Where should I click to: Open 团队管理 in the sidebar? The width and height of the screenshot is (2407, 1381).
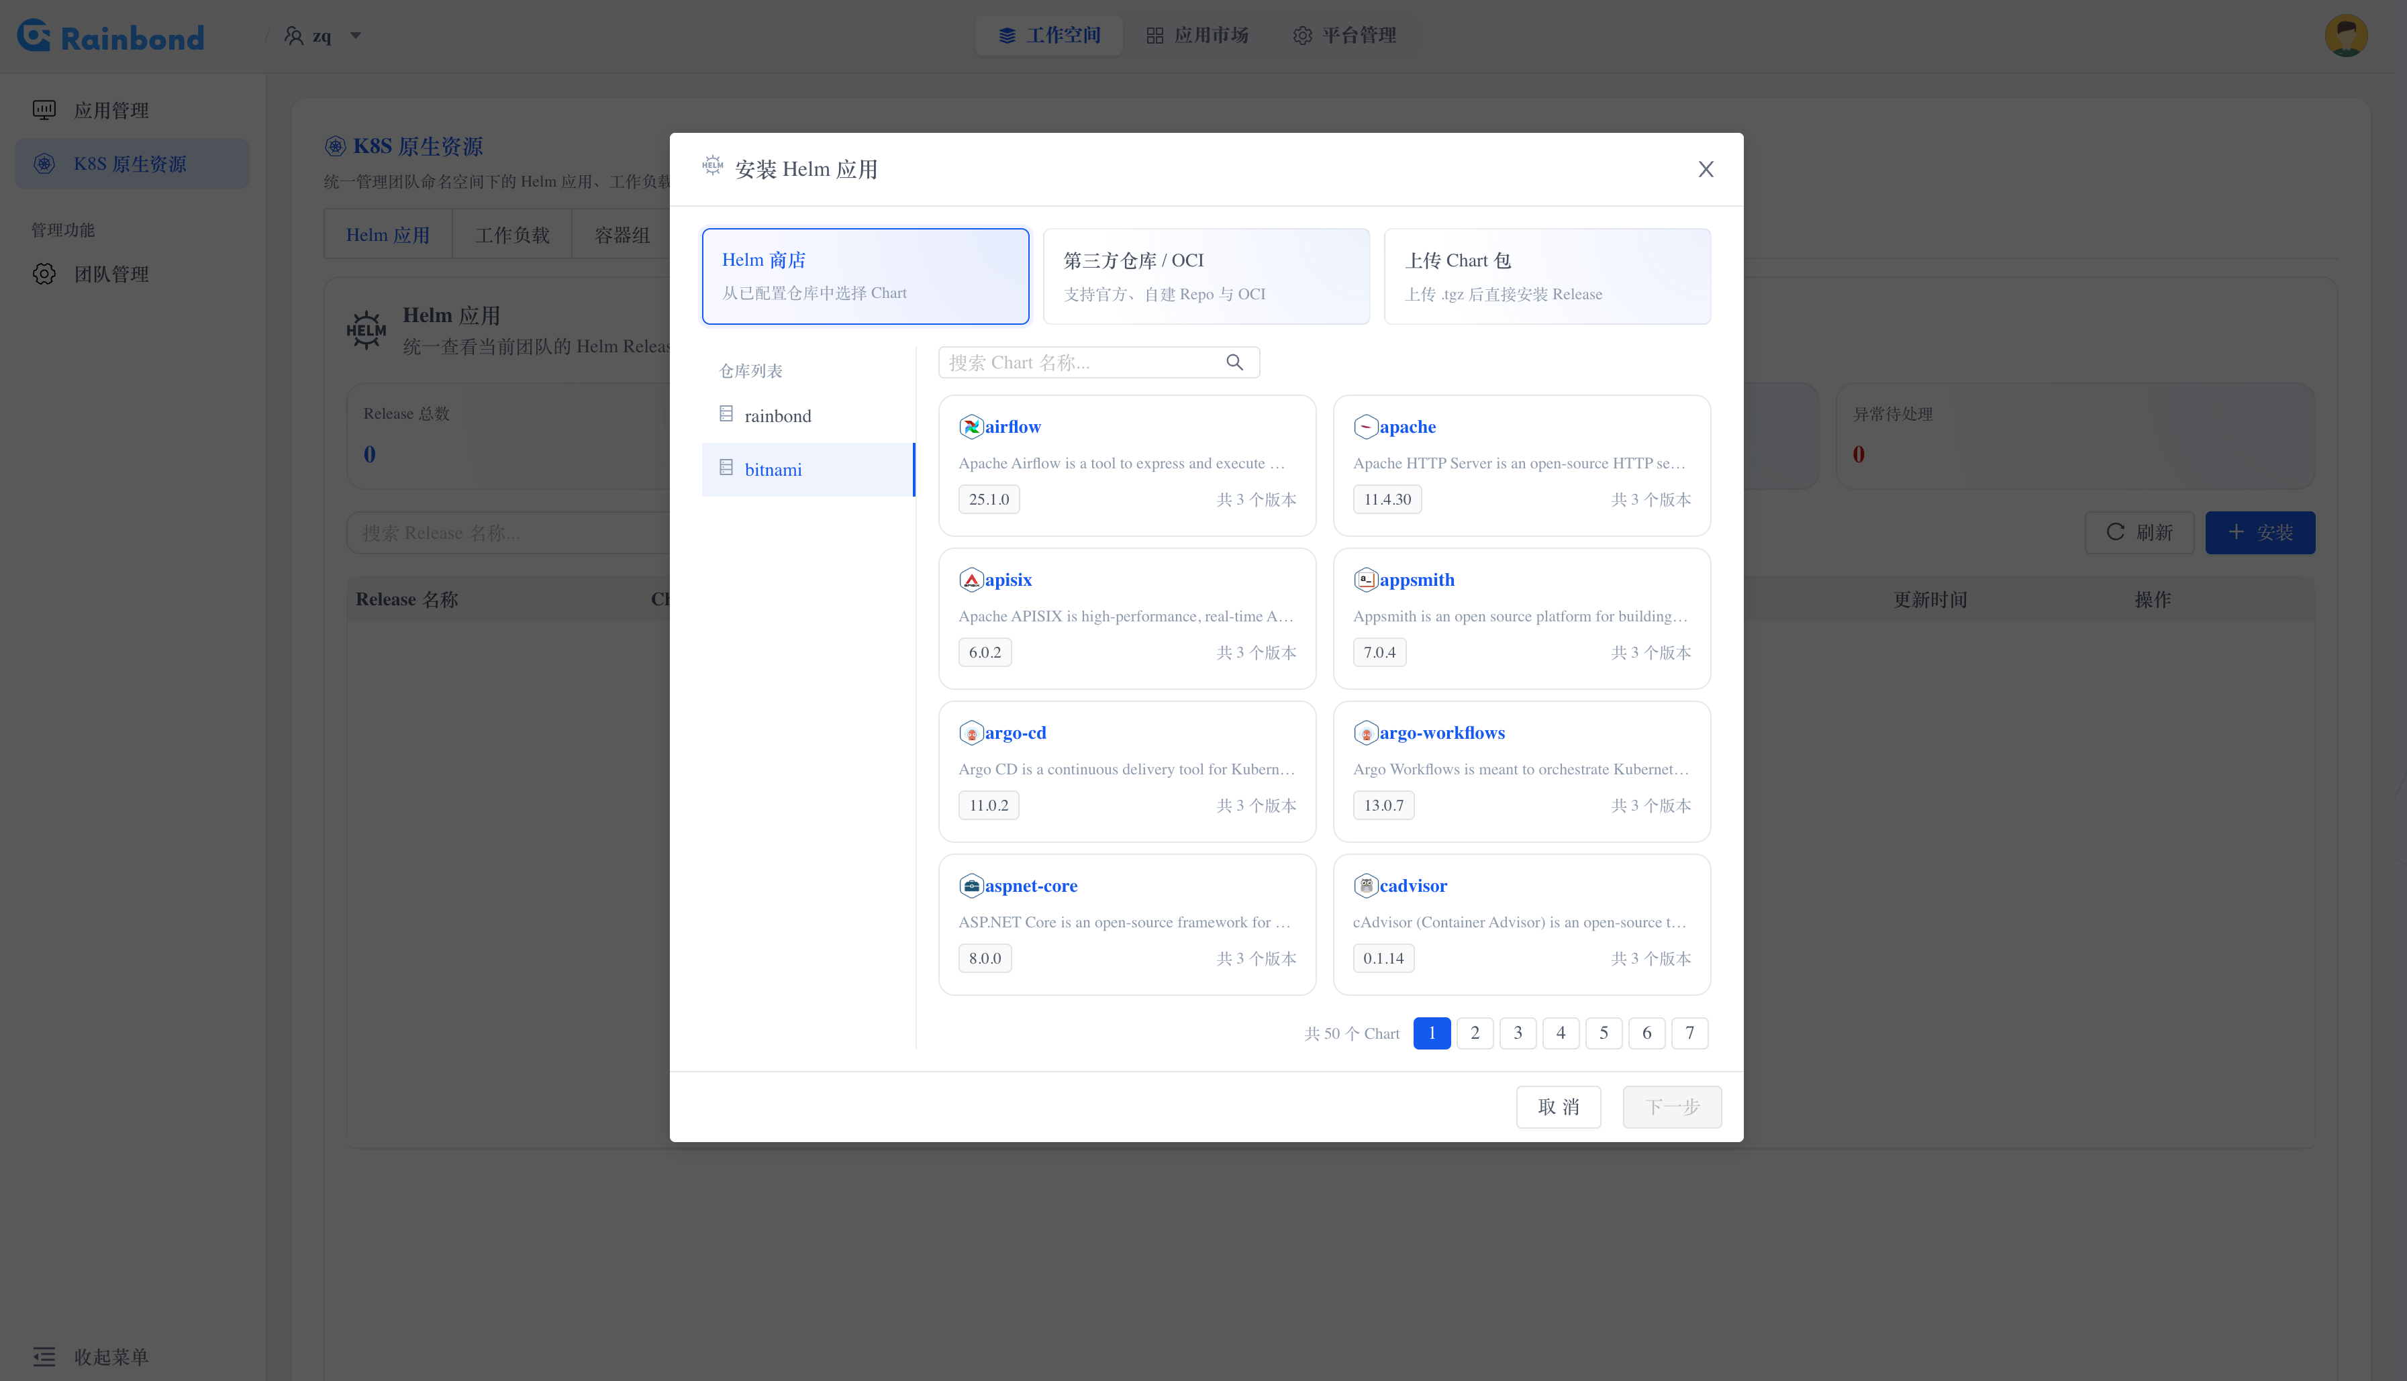click(133, 274)
